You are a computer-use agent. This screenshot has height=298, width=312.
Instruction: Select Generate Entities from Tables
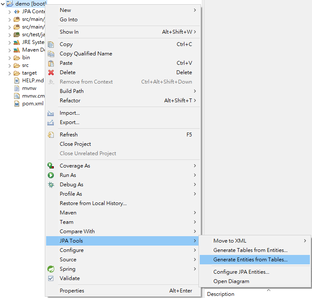pyautogui.click(x=250, y=259)
